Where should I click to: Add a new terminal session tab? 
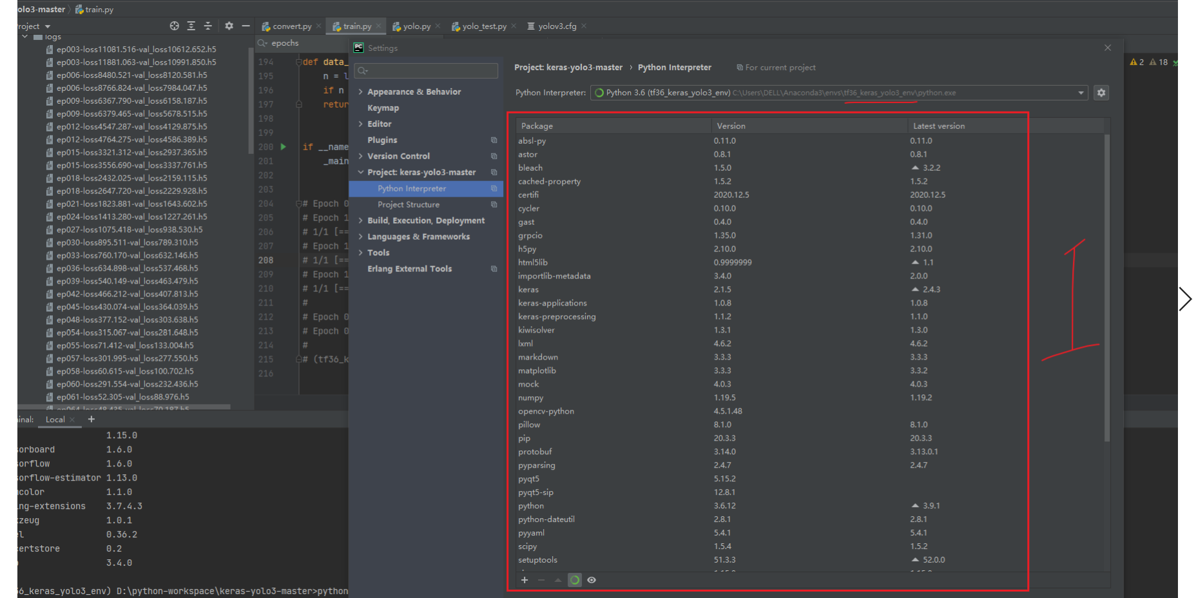[x=92, y=419]
